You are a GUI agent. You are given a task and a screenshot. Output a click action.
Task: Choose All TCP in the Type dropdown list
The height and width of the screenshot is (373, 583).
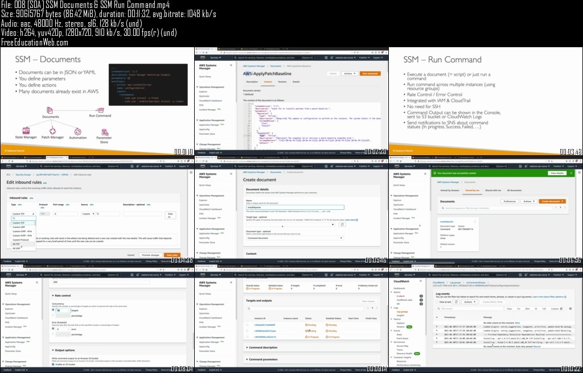[23, 244]
